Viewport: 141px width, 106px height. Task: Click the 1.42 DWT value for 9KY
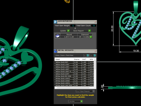[84, 62]
